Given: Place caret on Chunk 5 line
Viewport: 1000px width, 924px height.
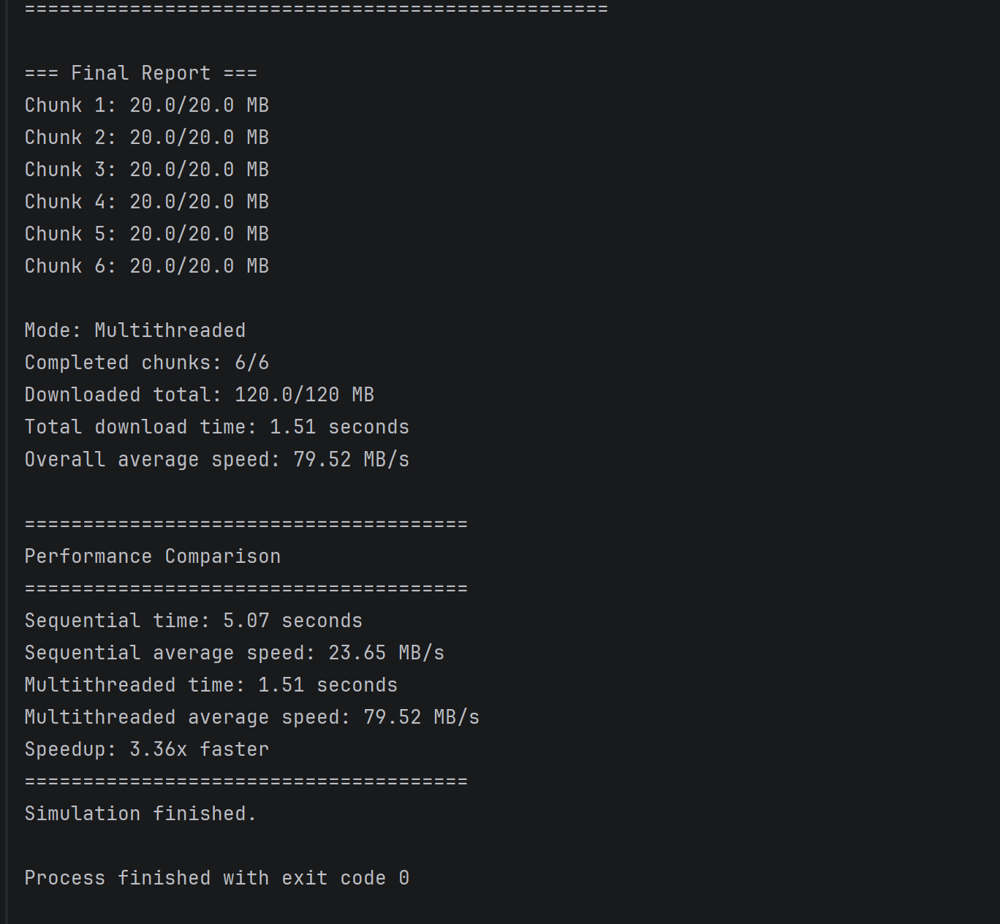Looking at the screenshot, I should (x=147, y=234).
